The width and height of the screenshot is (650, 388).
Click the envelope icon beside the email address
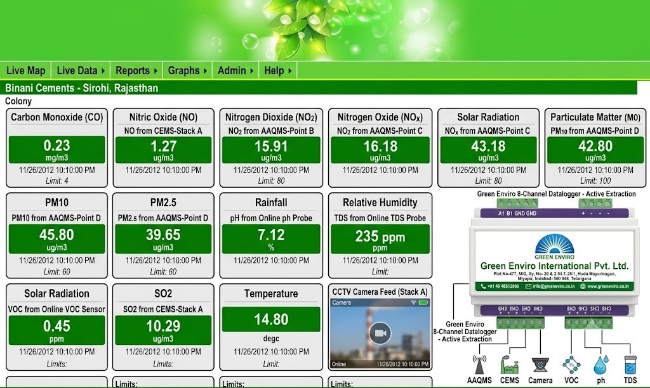(x=528, y=286)
